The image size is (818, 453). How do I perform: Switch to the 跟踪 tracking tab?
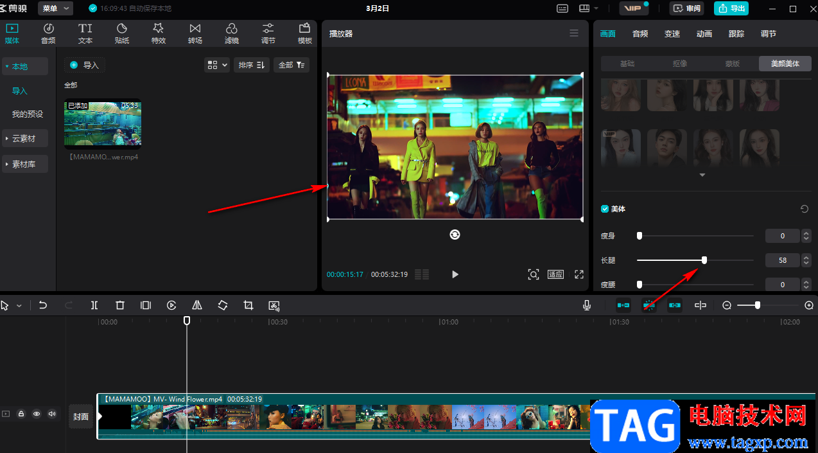[x=736, y=34]
